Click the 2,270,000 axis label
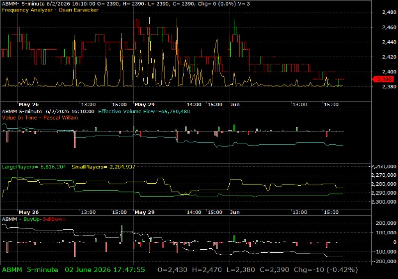Screen dimensions: 398x279 [x=384, y=175]
